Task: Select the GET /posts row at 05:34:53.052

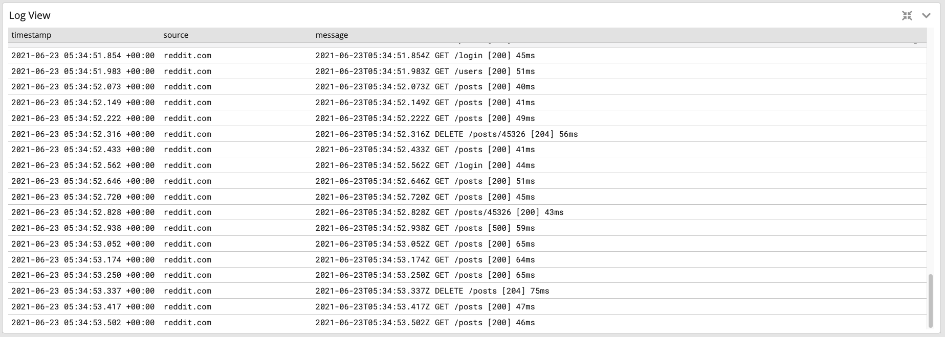Action: point(425,244)
